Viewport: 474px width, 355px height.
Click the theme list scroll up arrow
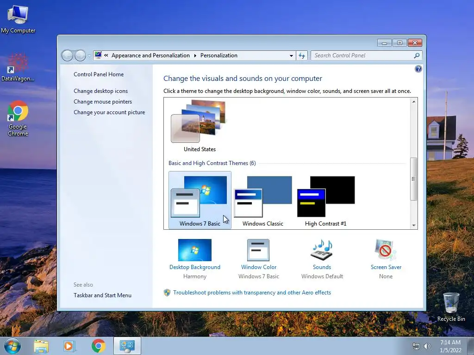pyautogui.click(x=413, y=102)
